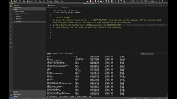Open the Extensions view in activity bar
Viewport: 177px width, 99px height.
point(11,27)
